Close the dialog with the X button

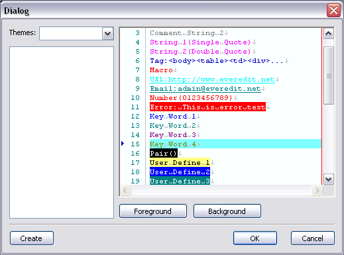click(333, 10)
